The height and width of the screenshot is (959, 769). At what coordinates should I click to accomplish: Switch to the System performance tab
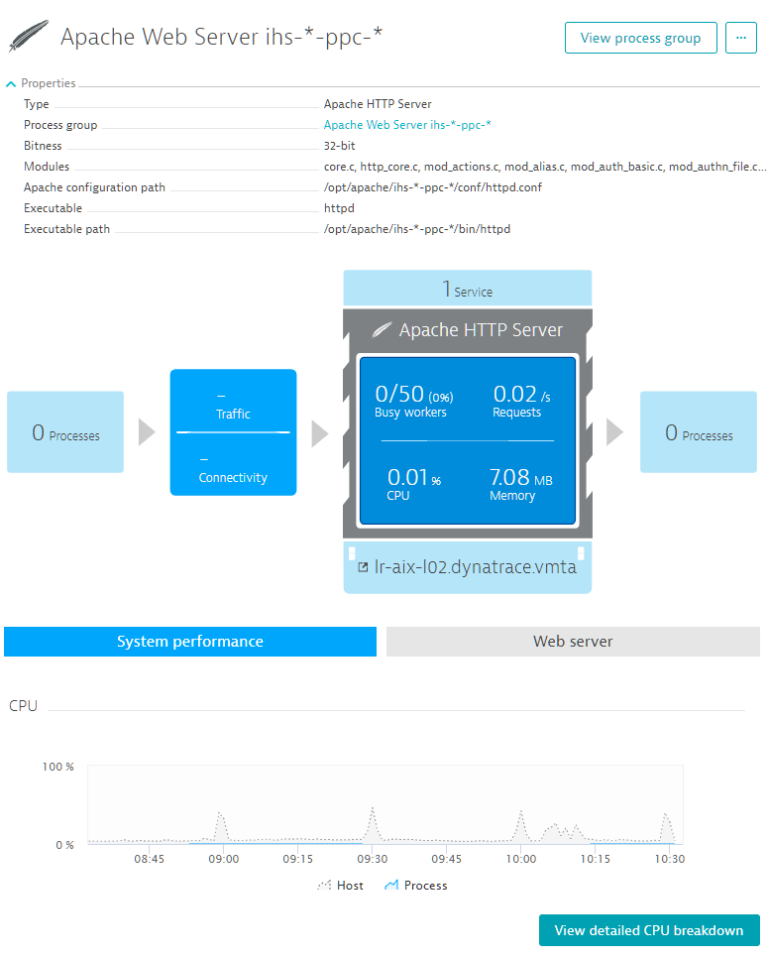190,641
